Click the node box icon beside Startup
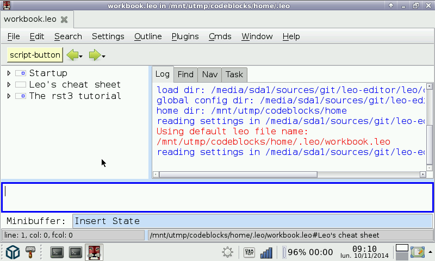Image resolution: width=435 pixels, height=261 pixels. 21,73
